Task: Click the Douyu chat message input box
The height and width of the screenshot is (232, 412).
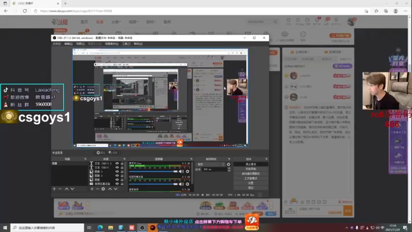Action: click(x=320, y=210)
